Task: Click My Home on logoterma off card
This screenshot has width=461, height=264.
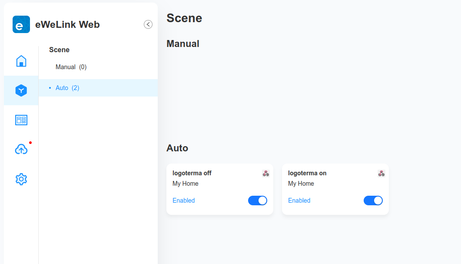Action: 186,184
